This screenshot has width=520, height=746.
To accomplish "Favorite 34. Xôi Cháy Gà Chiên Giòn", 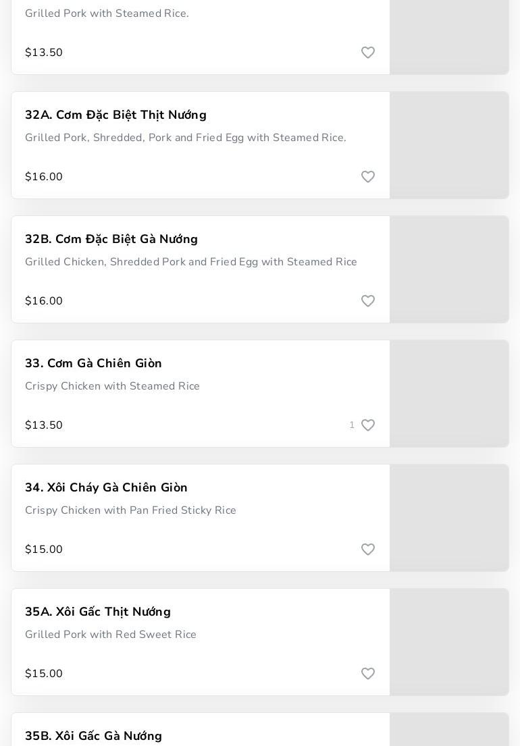I will (368, 549).
